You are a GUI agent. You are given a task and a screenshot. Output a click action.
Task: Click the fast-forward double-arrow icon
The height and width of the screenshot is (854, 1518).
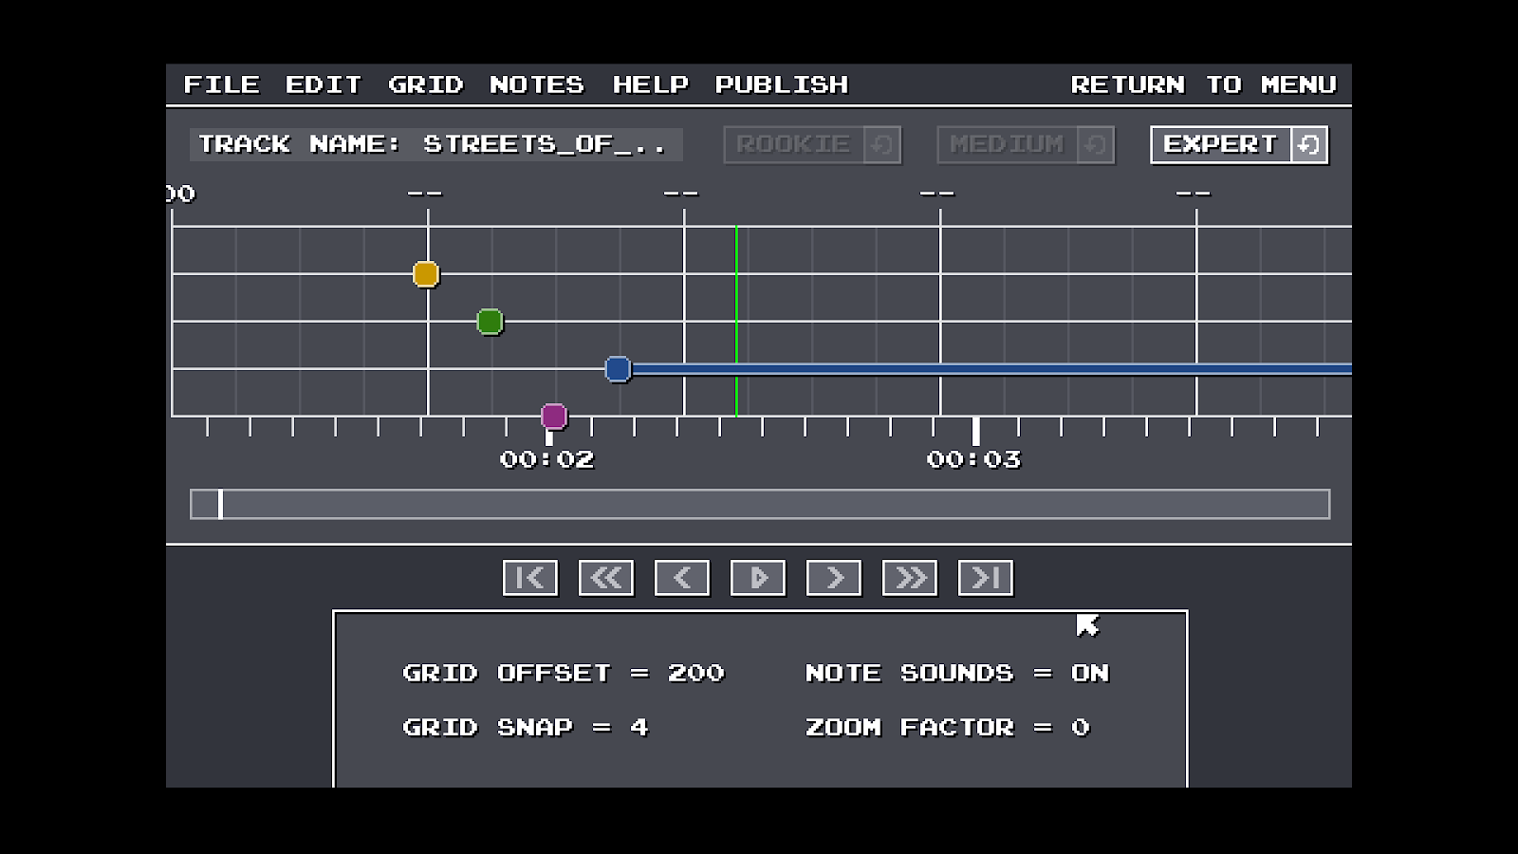909,577
